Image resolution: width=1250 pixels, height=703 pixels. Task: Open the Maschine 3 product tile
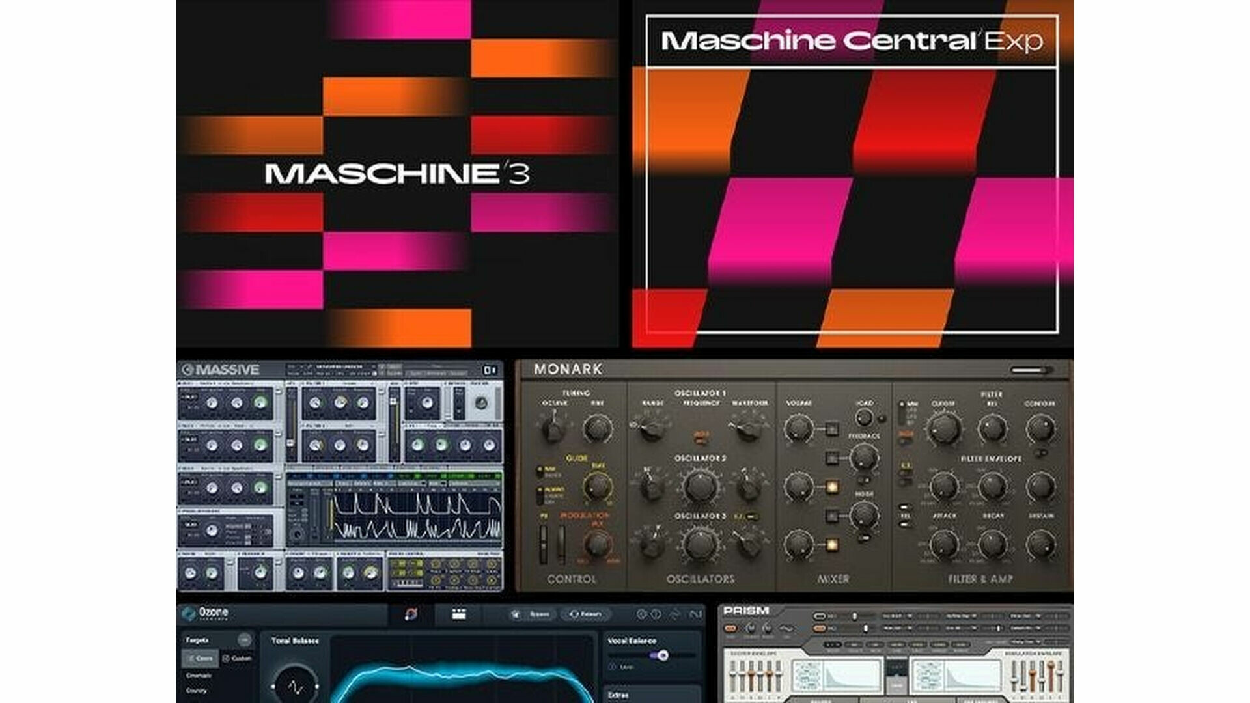(x=397, y=174)
